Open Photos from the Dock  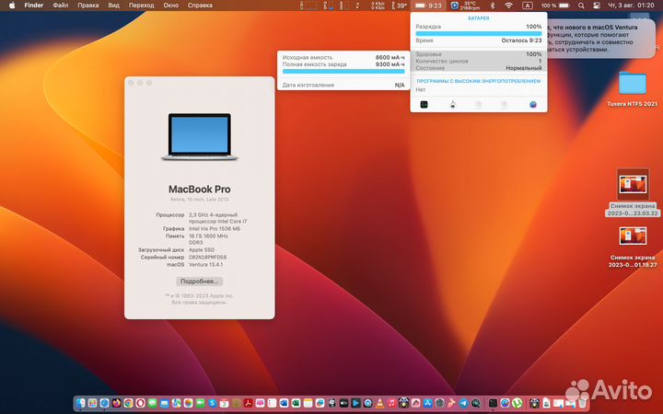pyautogui.click(x=188, y=403)
